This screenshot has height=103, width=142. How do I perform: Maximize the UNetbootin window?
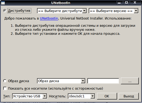point(126,2)
